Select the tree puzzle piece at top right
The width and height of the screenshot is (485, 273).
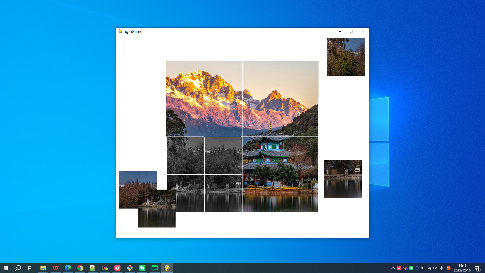tap(346, 57)
